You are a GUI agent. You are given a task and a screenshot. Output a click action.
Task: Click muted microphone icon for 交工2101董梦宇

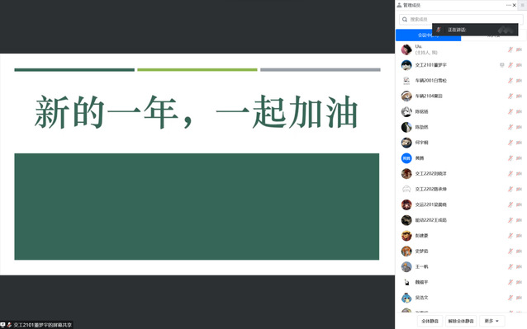pos(510,65)
